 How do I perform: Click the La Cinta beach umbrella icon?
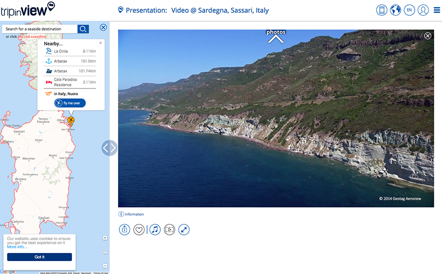(48, 51)
